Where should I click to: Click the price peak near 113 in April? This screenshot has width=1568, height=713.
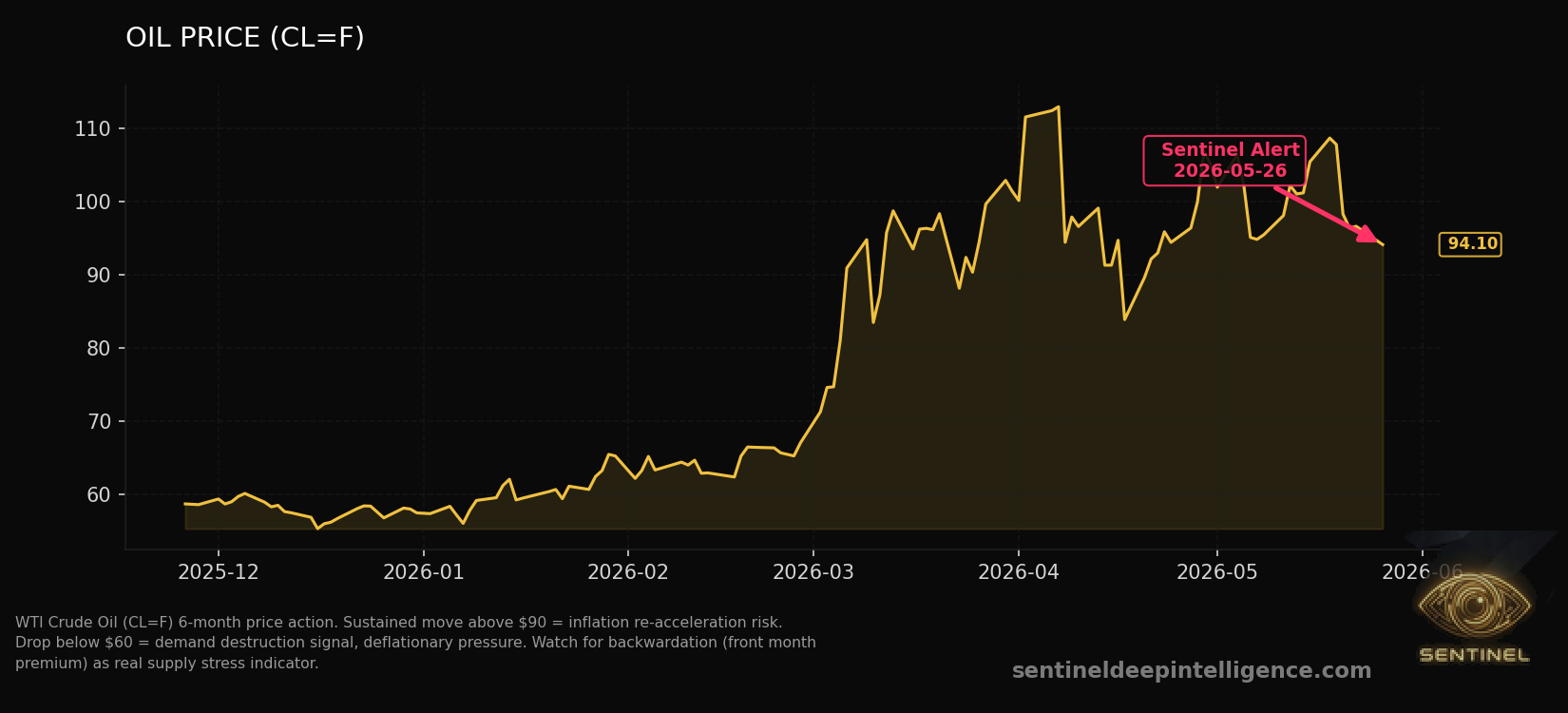[x=1058, y=106]
